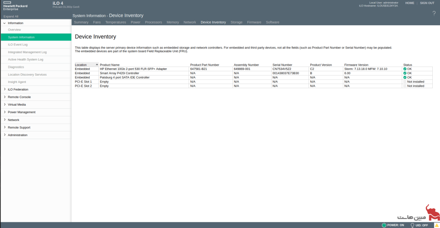Sort table by Location column header

point(81,65)
